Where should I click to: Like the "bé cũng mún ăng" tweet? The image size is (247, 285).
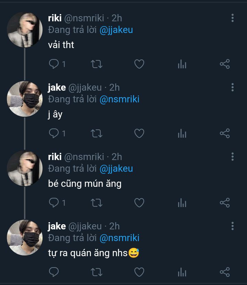139,203
